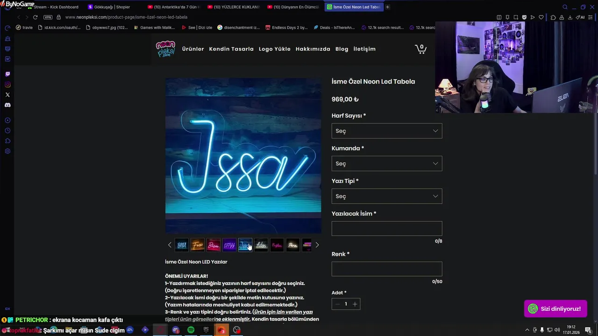Viewport: 598px width, 336px height.
Task: Take a snapshot with the capture icon
Action: tap(516, 17)
